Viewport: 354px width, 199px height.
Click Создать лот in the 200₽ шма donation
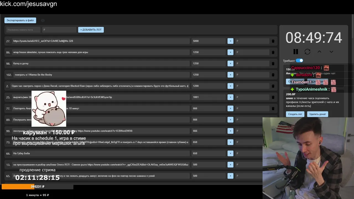coord(295,114)
